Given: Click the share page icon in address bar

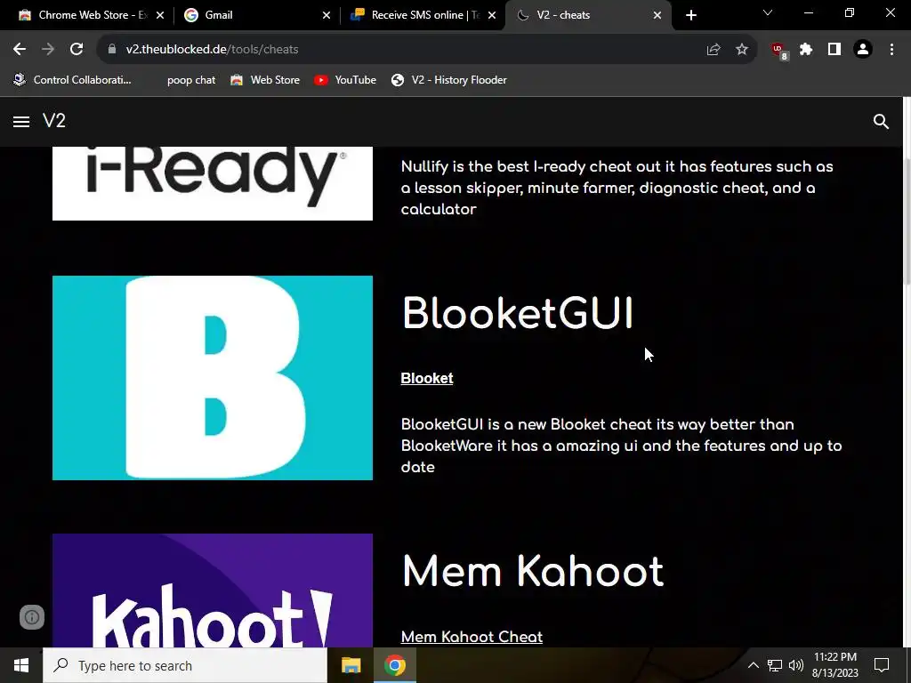Looking at the screenshot, I should click(x=713, y=50).
